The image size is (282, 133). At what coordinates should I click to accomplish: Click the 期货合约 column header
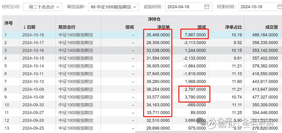(67, 27)
